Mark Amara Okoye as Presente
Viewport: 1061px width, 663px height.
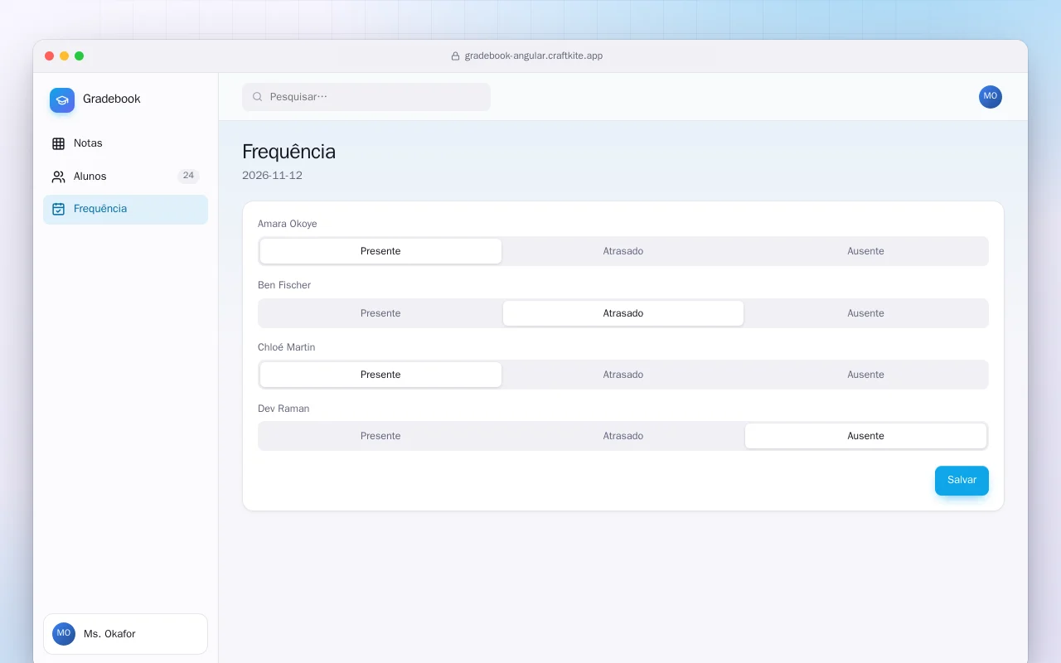(x=380, y=251)
